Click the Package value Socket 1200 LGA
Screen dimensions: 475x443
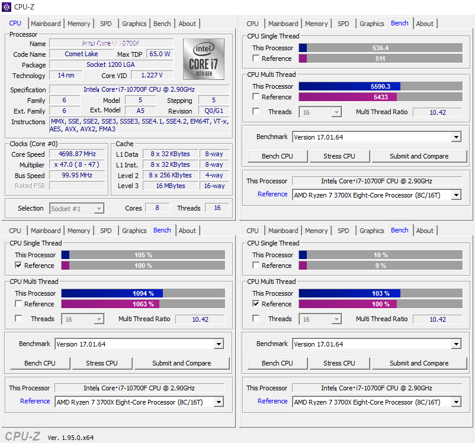point(111,64)
